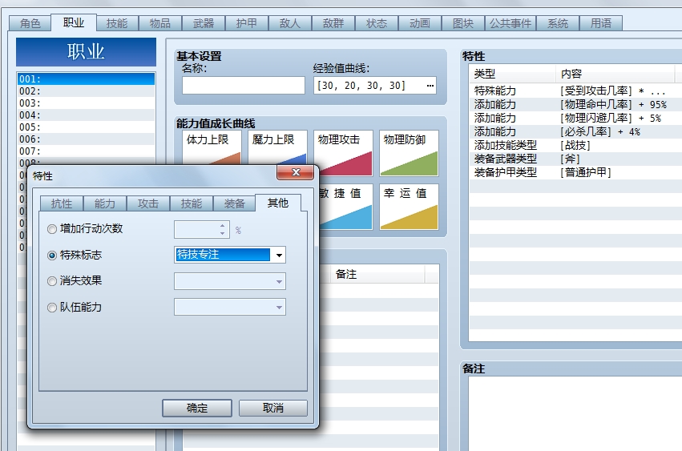The height and width of the screenshot is (451, 682).
Task: Open the 敌群 tab
Action: [333, 23]
